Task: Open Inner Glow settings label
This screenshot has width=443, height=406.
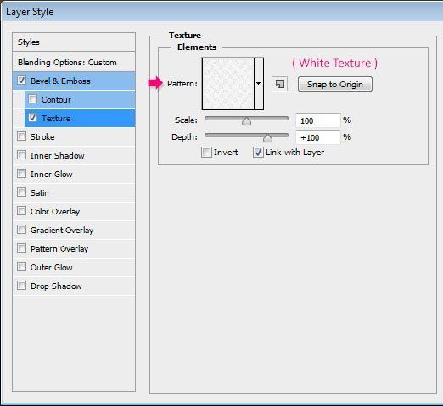Action: point(52,174)
